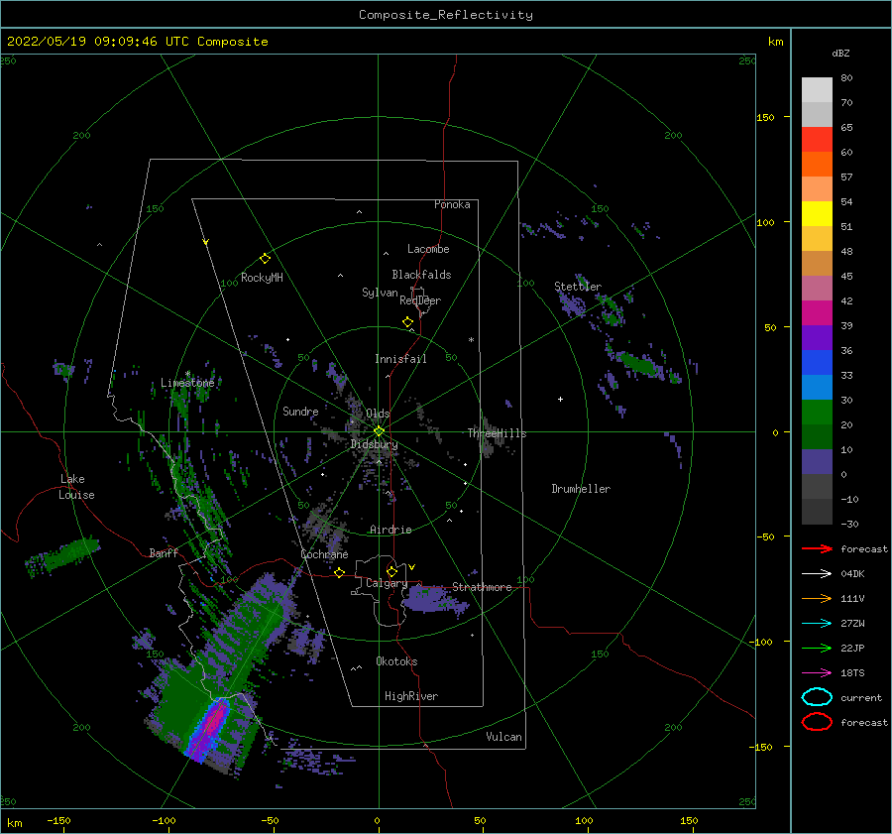The image size is (892, 834).
Task: Click the Vulcan label
Action: point(503,737)
